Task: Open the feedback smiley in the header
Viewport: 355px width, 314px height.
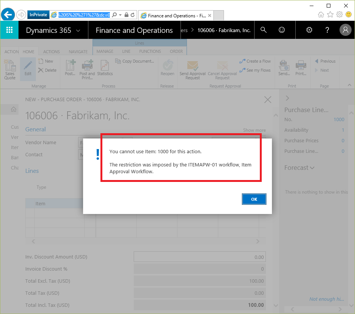Action: [x=281, y=30]
